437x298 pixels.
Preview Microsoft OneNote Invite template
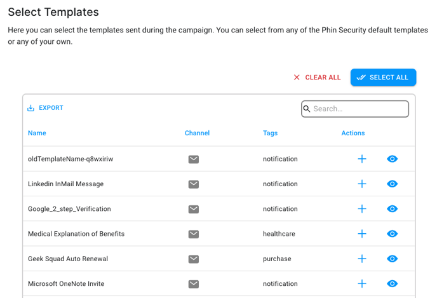coord(392,283)
